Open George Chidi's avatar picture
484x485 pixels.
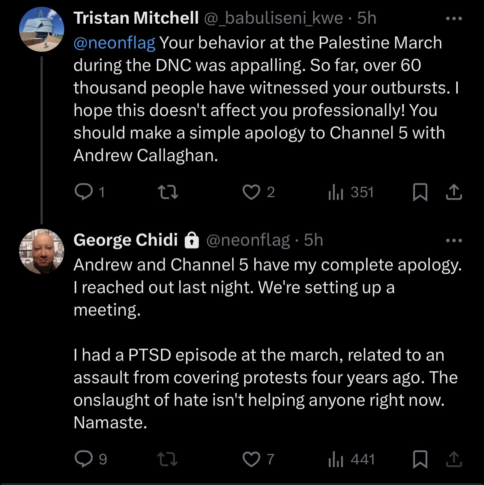tap(42, 251)
